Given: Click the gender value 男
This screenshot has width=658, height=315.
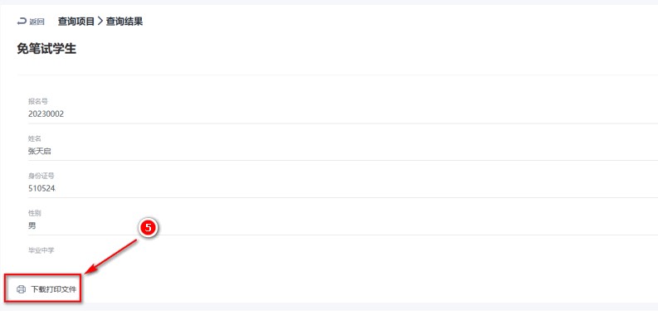Looking at the screenshot, I should [x=32, y=226].
